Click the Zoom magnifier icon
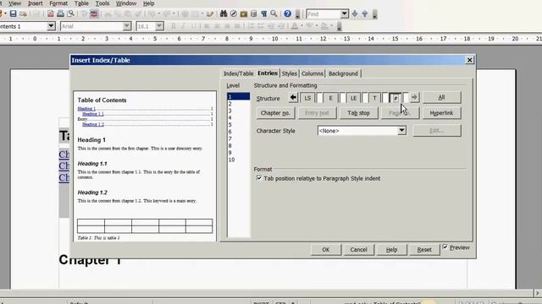This screenshot has width=542, height=304. (x=274, y=14)
